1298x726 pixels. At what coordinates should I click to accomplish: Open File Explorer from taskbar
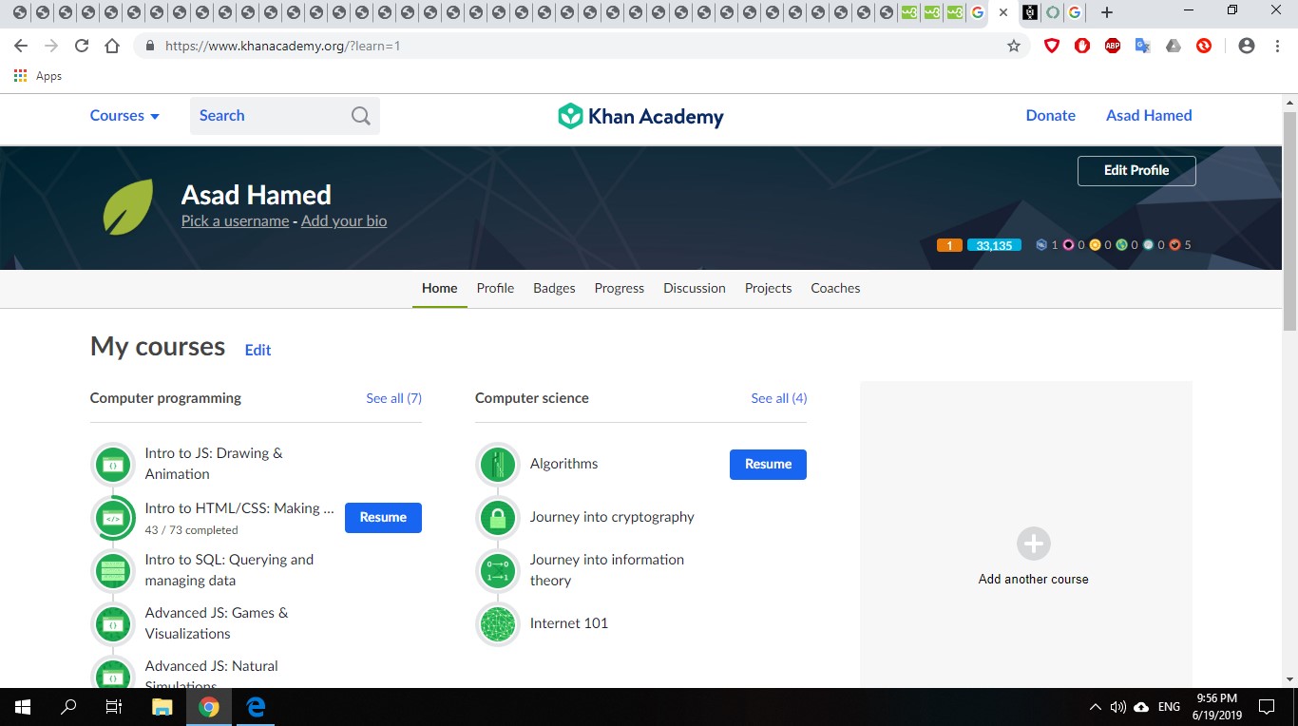[162, 707]
